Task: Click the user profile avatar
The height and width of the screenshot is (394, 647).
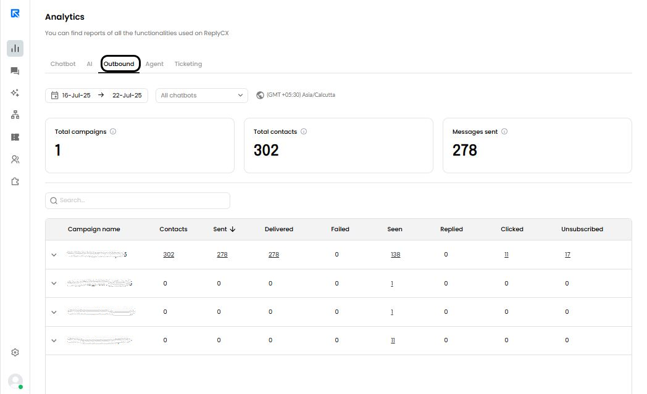Action: (15, 381)
